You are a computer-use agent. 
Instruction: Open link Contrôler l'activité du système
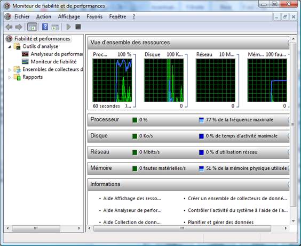238,210
